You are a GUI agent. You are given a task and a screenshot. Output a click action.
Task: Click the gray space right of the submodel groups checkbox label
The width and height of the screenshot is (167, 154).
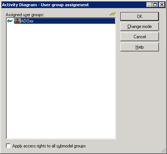(x=122, y=146)
